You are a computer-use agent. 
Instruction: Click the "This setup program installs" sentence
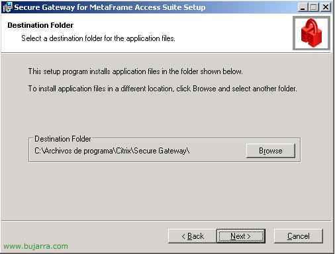click(x=135, y=71)
